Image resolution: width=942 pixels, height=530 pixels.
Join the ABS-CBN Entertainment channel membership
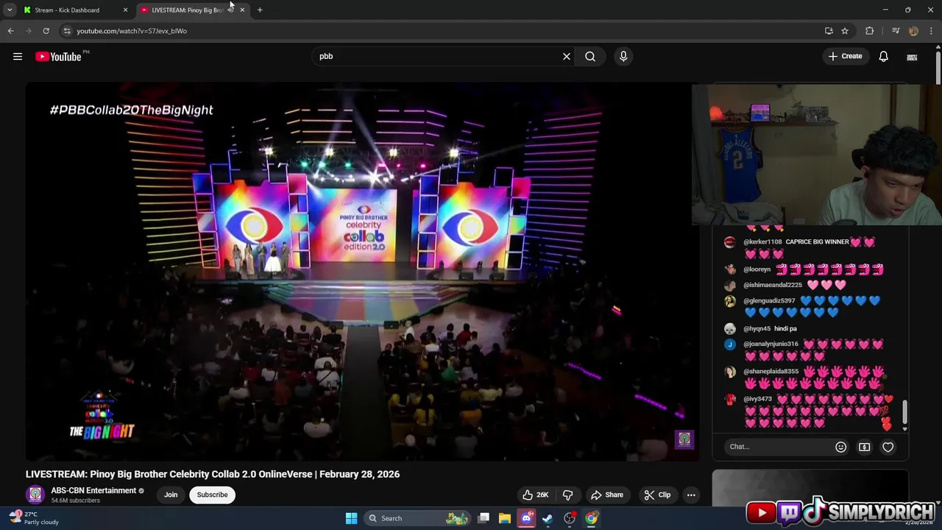pyautogui.click(x=171, y=495)
